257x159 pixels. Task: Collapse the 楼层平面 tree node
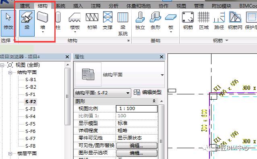pos(10,154)
